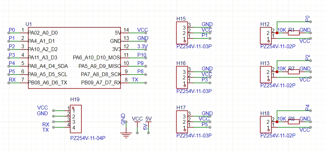
Task: Click the PZ254V-11-04P part label
Action: coord(88,138)
